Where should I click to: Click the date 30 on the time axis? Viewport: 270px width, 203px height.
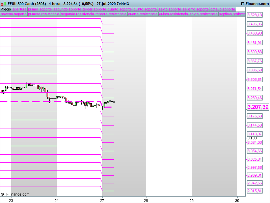pos(237,201)
